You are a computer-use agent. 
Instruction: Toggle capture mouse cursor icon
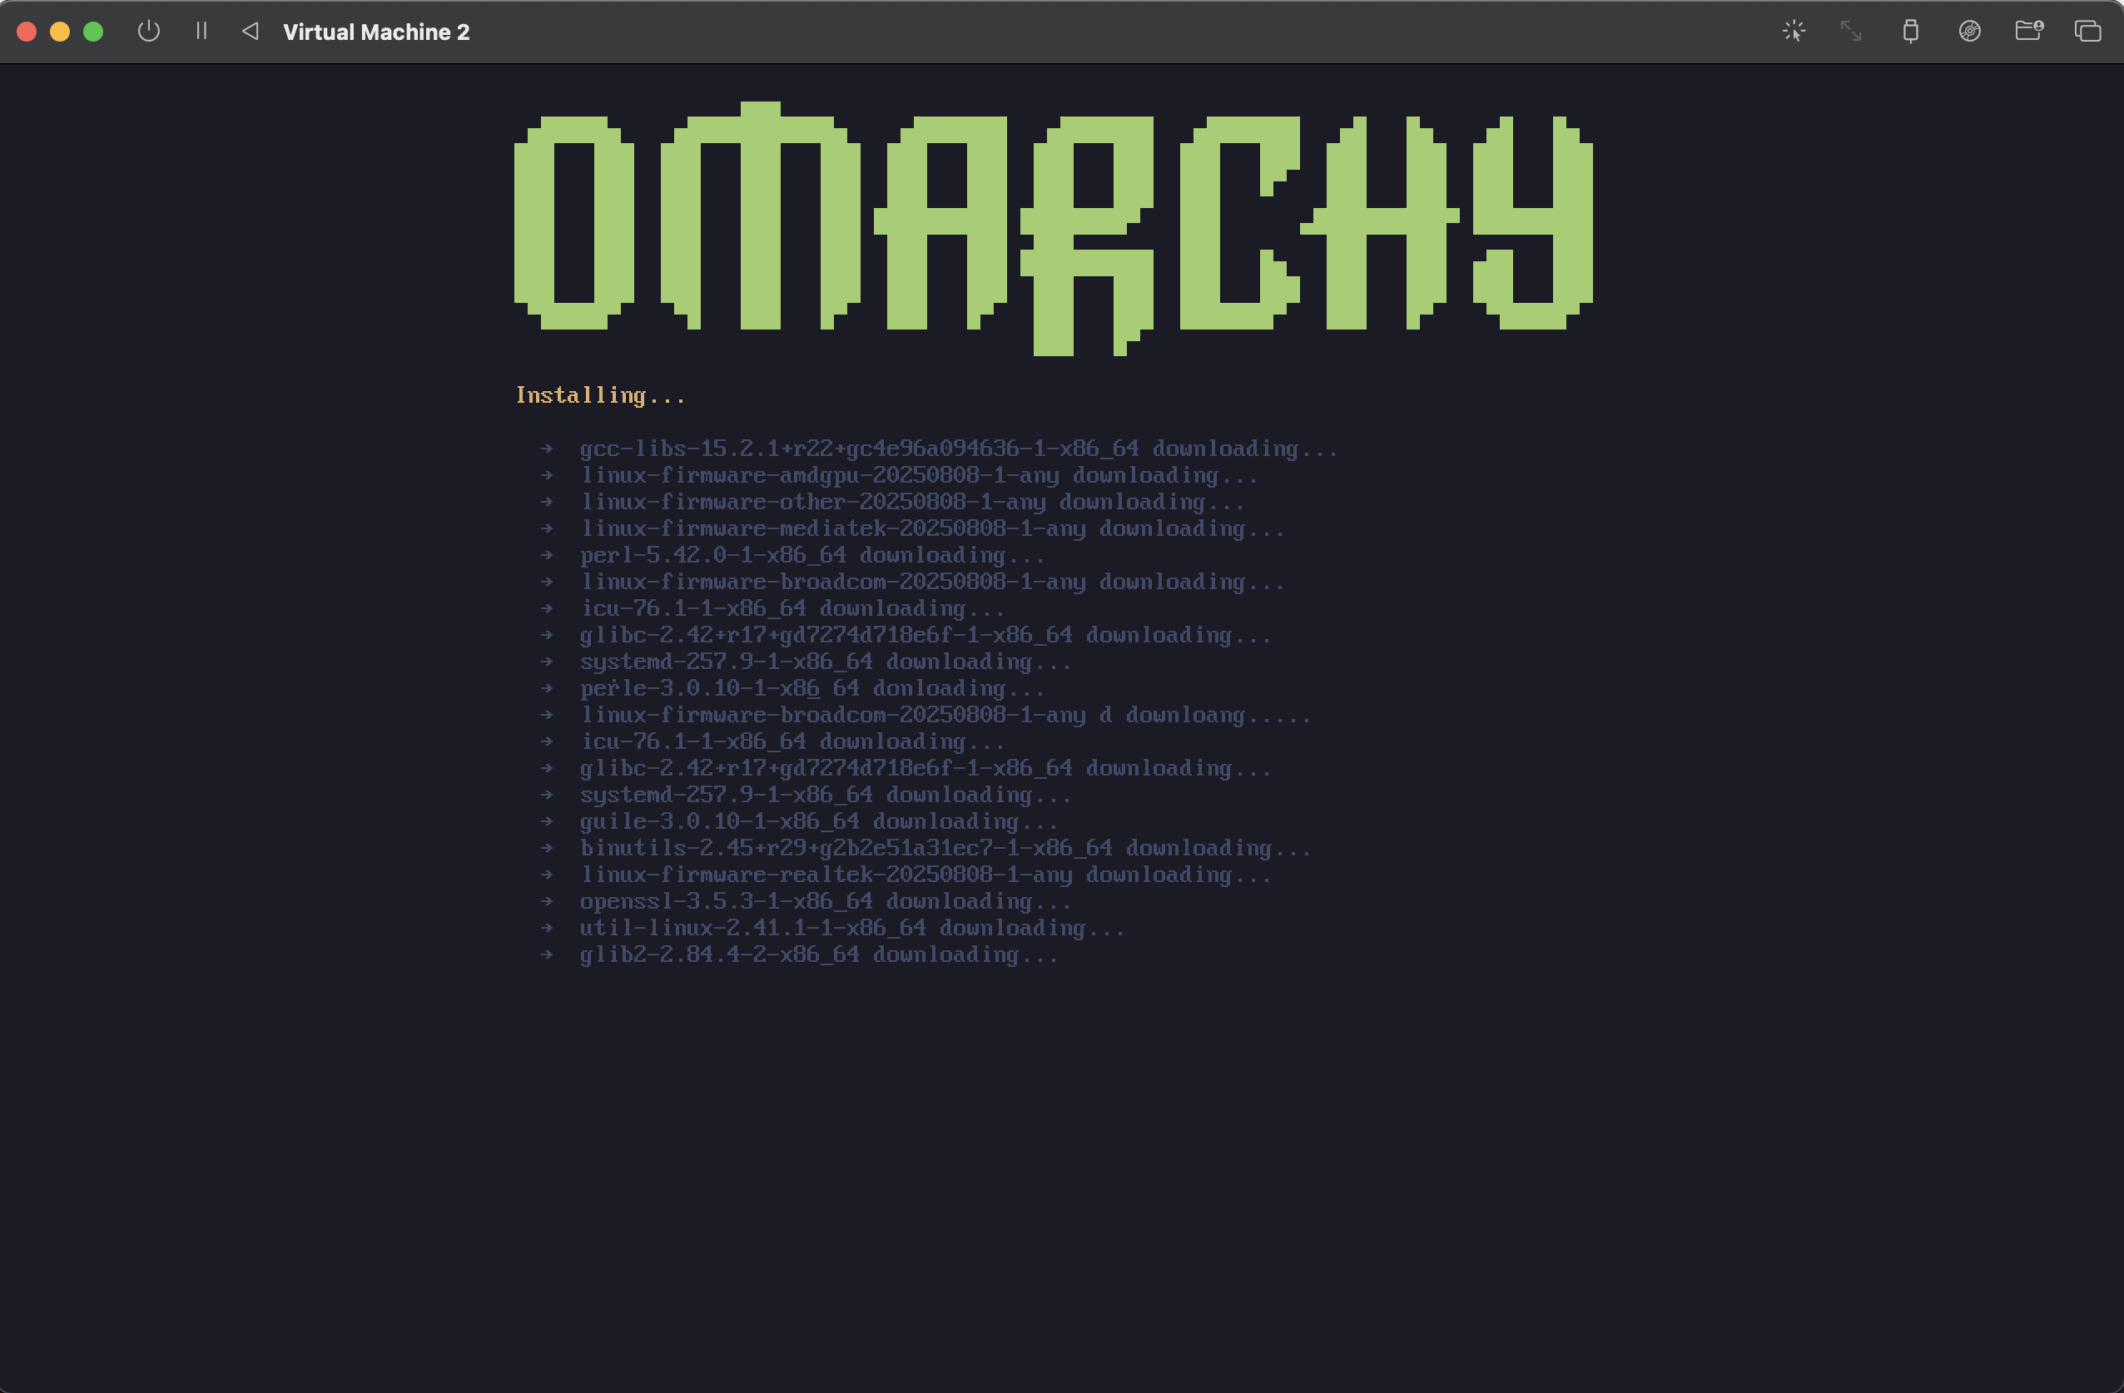pyautogui.click(x=1794, y=32)
